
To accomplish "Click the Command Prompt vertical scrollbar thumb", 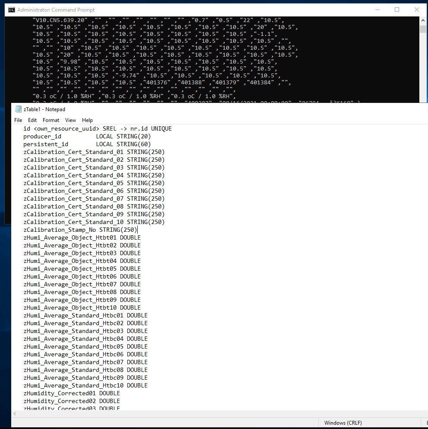I will click(x=423, y=29).
